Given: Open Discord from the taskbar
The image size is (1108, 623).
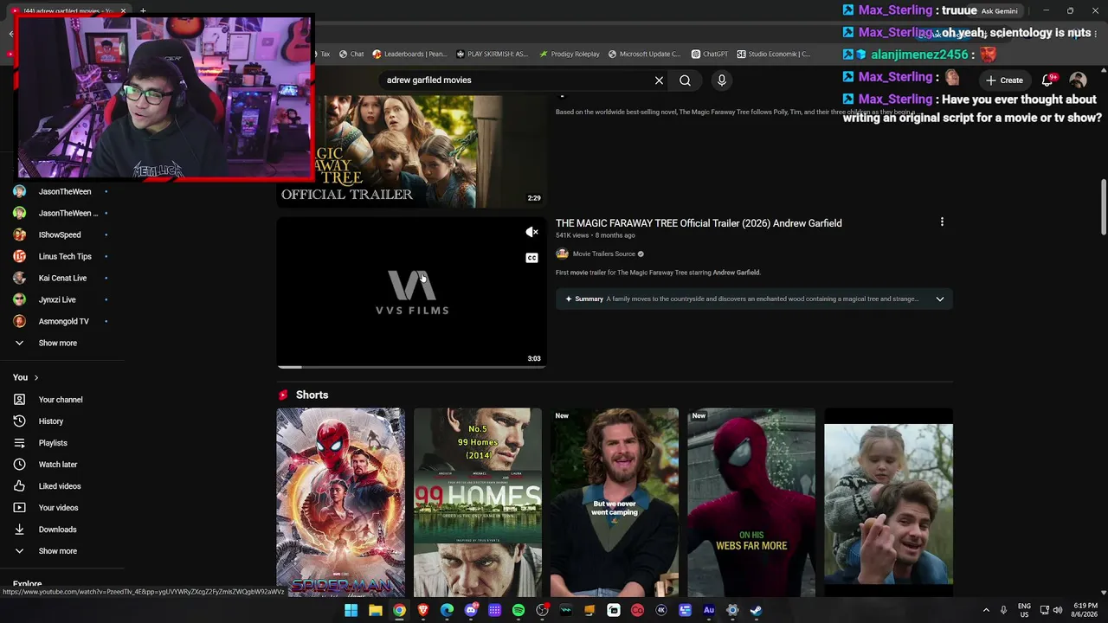Looking at the screenshot, I should click(x=471, y=610).
